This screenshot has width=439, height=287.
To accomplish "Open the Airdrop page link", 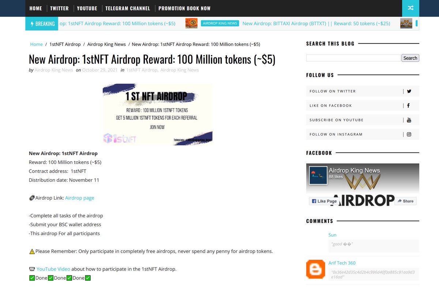I will (x=80, y=198).
